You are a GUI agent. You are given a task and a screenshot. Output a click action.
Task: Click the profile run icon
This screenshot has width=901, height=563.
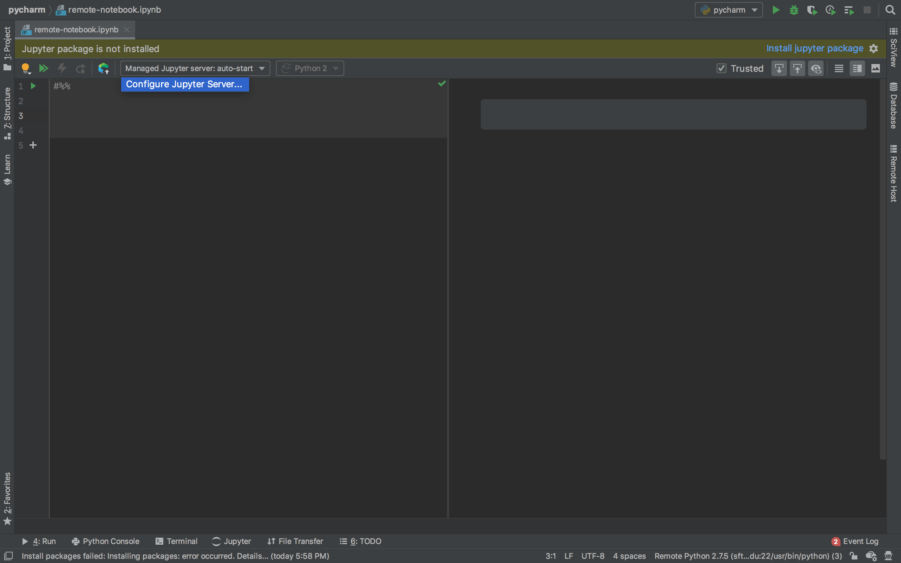click(831, 10)
